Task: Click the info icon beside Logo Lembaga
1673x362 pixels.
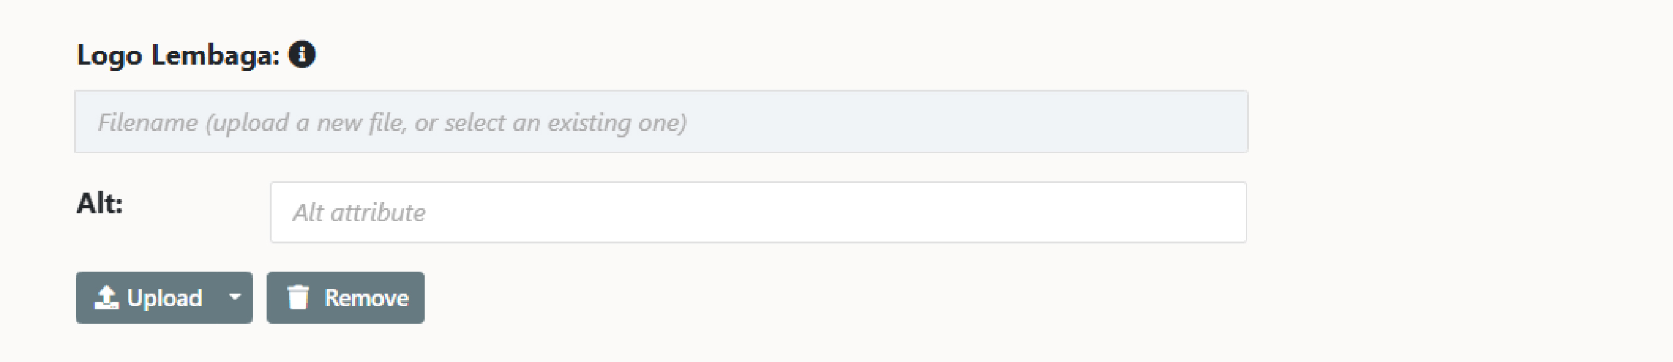Action: (x=302, y=54)
